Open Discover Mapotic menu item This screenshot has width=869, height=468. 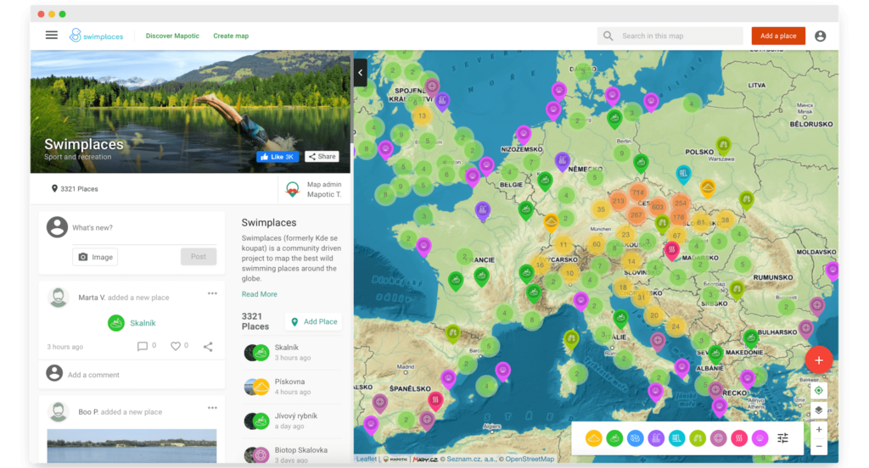[x=172, y=36]
